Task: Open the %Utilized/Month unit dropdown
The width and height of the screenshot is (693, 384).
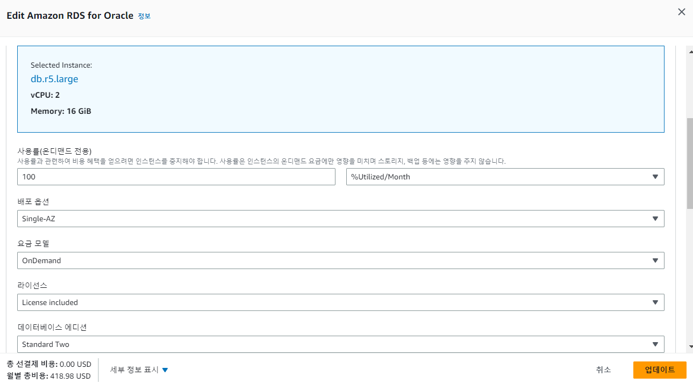Action: (505, 177)
